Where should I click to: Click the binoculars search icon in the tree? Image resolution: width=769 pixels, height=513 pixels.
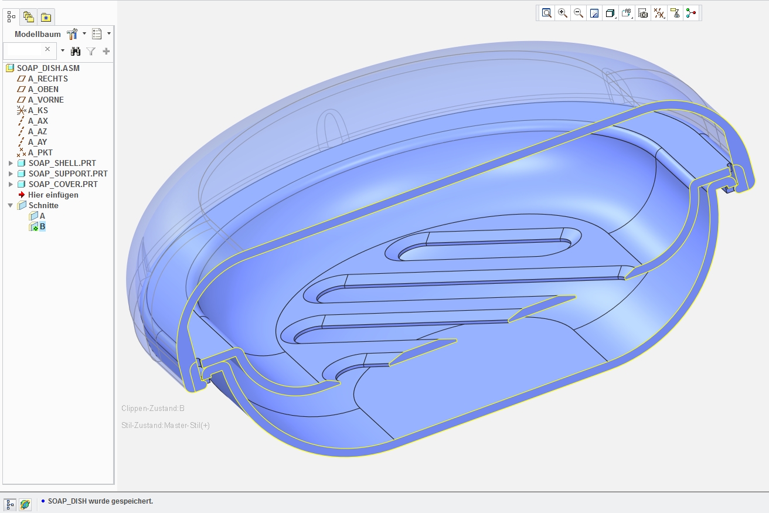coord(76,51)
